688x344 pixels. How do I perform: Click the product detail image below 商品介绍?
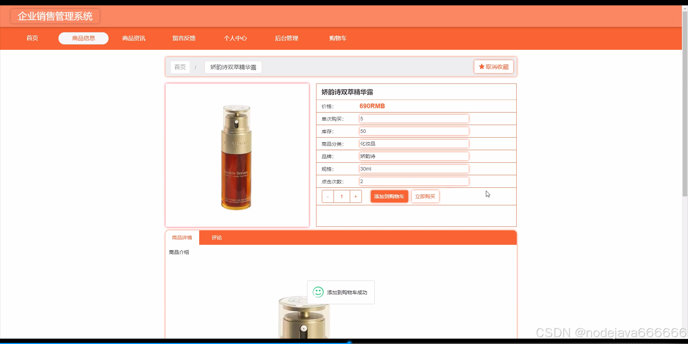tap(304, 317)
